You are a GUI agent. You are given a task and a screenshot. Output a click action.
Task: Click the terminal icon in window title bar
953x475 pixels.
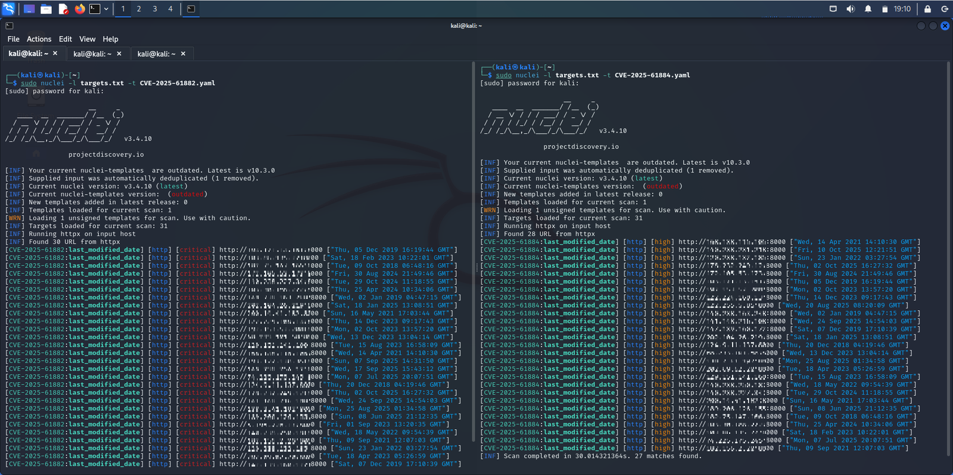click(x=10, y=26)
